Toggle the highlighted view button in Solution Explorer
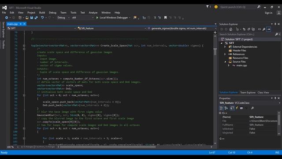This screenshot has width=282, height=159. pos(269,29)
